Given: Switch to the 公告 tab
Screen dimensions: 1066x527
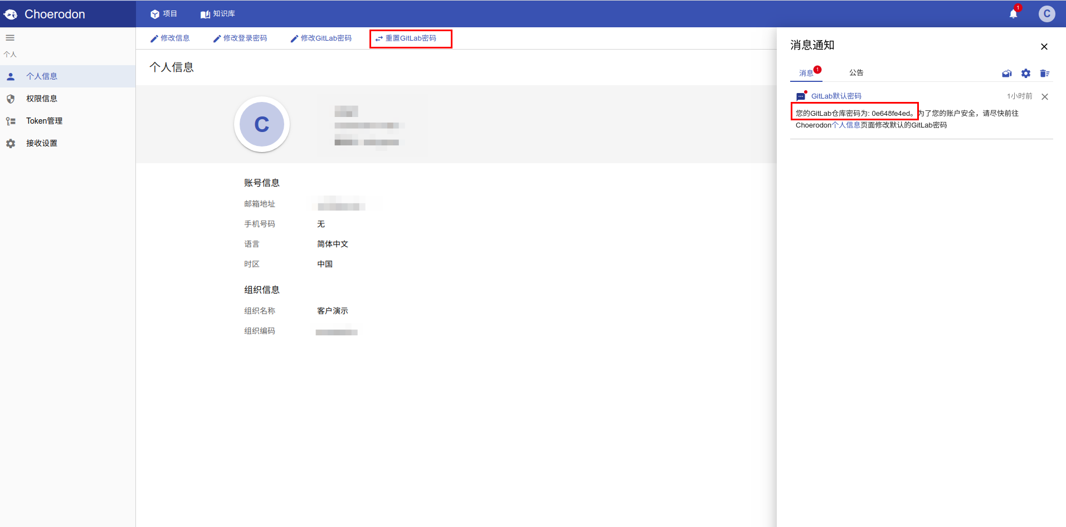Looking at the screenshot, I should (x=856, y=73).
